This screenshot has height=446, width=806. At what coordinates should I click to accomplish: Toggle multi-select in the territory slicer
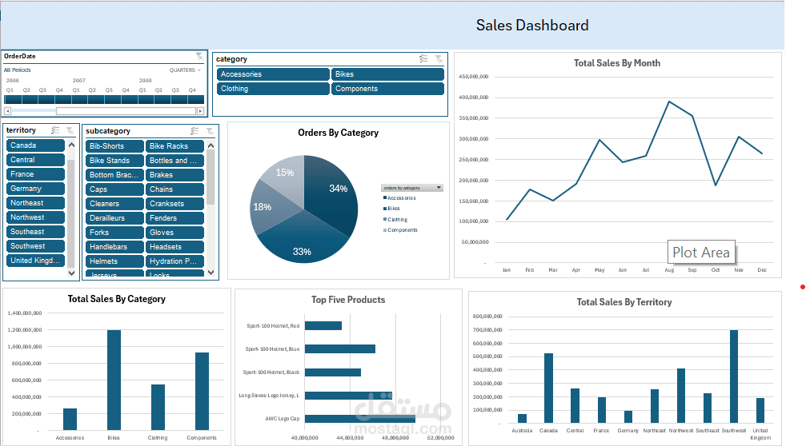pyautogui.click(x=55, y=130)
